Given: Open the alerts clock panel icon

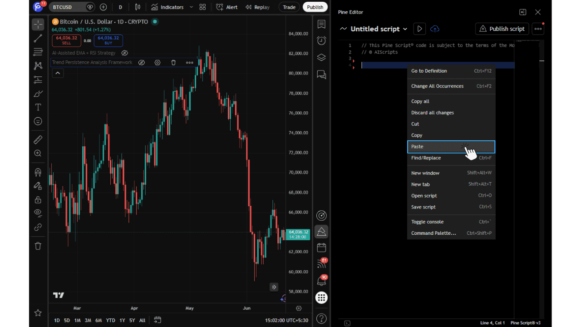Looking at the screenshot, I should point(321,40).
